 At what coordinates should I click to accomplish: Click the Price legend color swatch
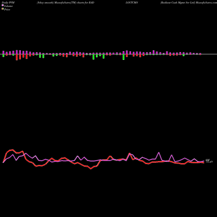coord(3,9)
